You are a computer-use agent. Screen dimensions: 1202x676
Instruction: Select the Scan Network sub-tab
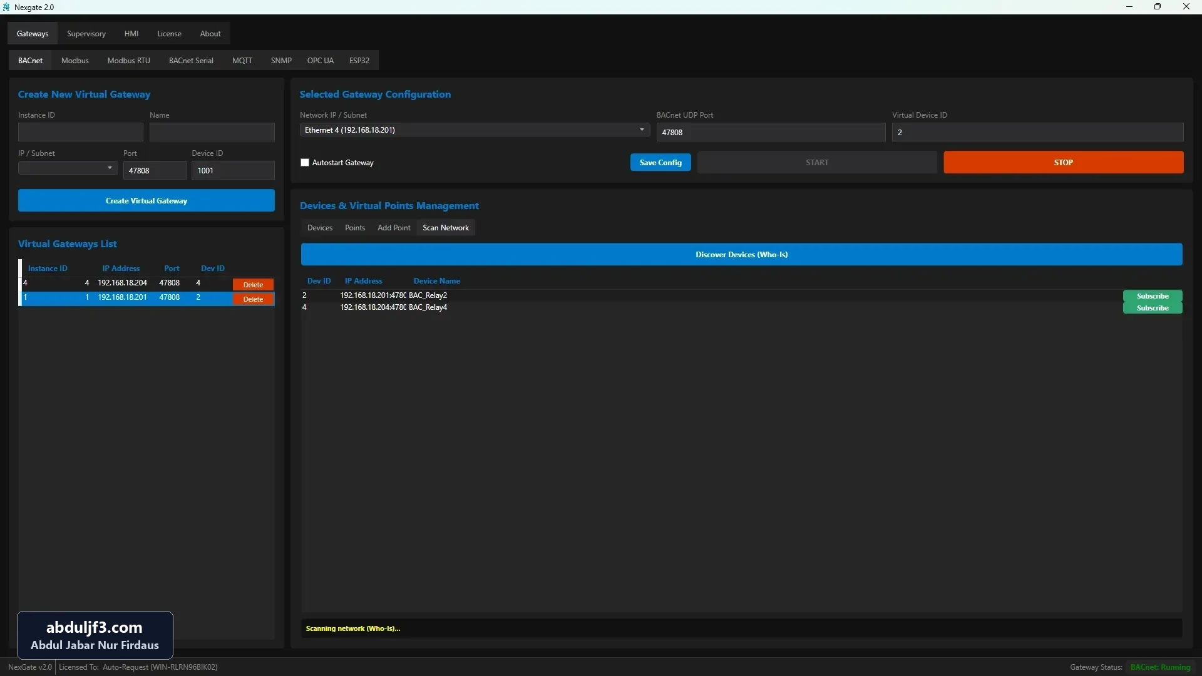point(446,228)
